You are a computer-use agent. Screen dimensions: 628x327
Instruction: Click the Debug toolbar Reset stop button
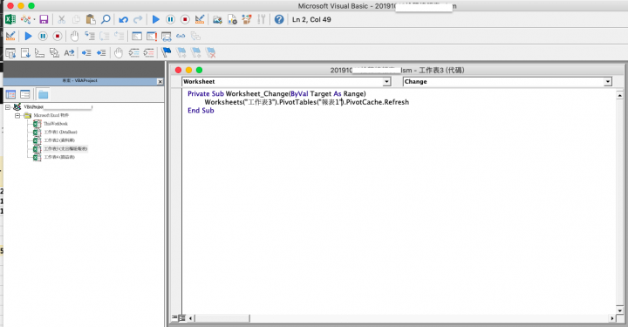[x=58, y=36]
